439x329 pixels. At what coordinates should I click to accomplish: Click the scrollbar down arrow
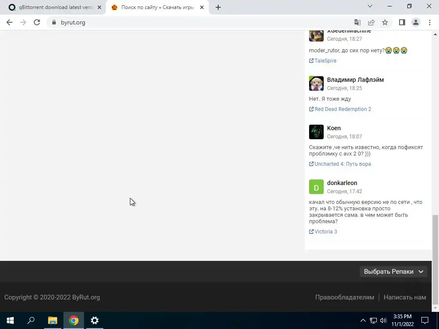coord(435,308)
